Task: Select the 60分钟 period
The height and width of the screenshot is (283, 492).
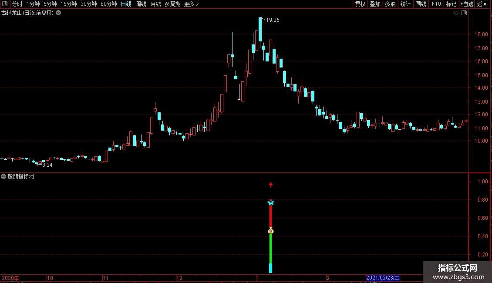Action: click(x=109, y=4)
